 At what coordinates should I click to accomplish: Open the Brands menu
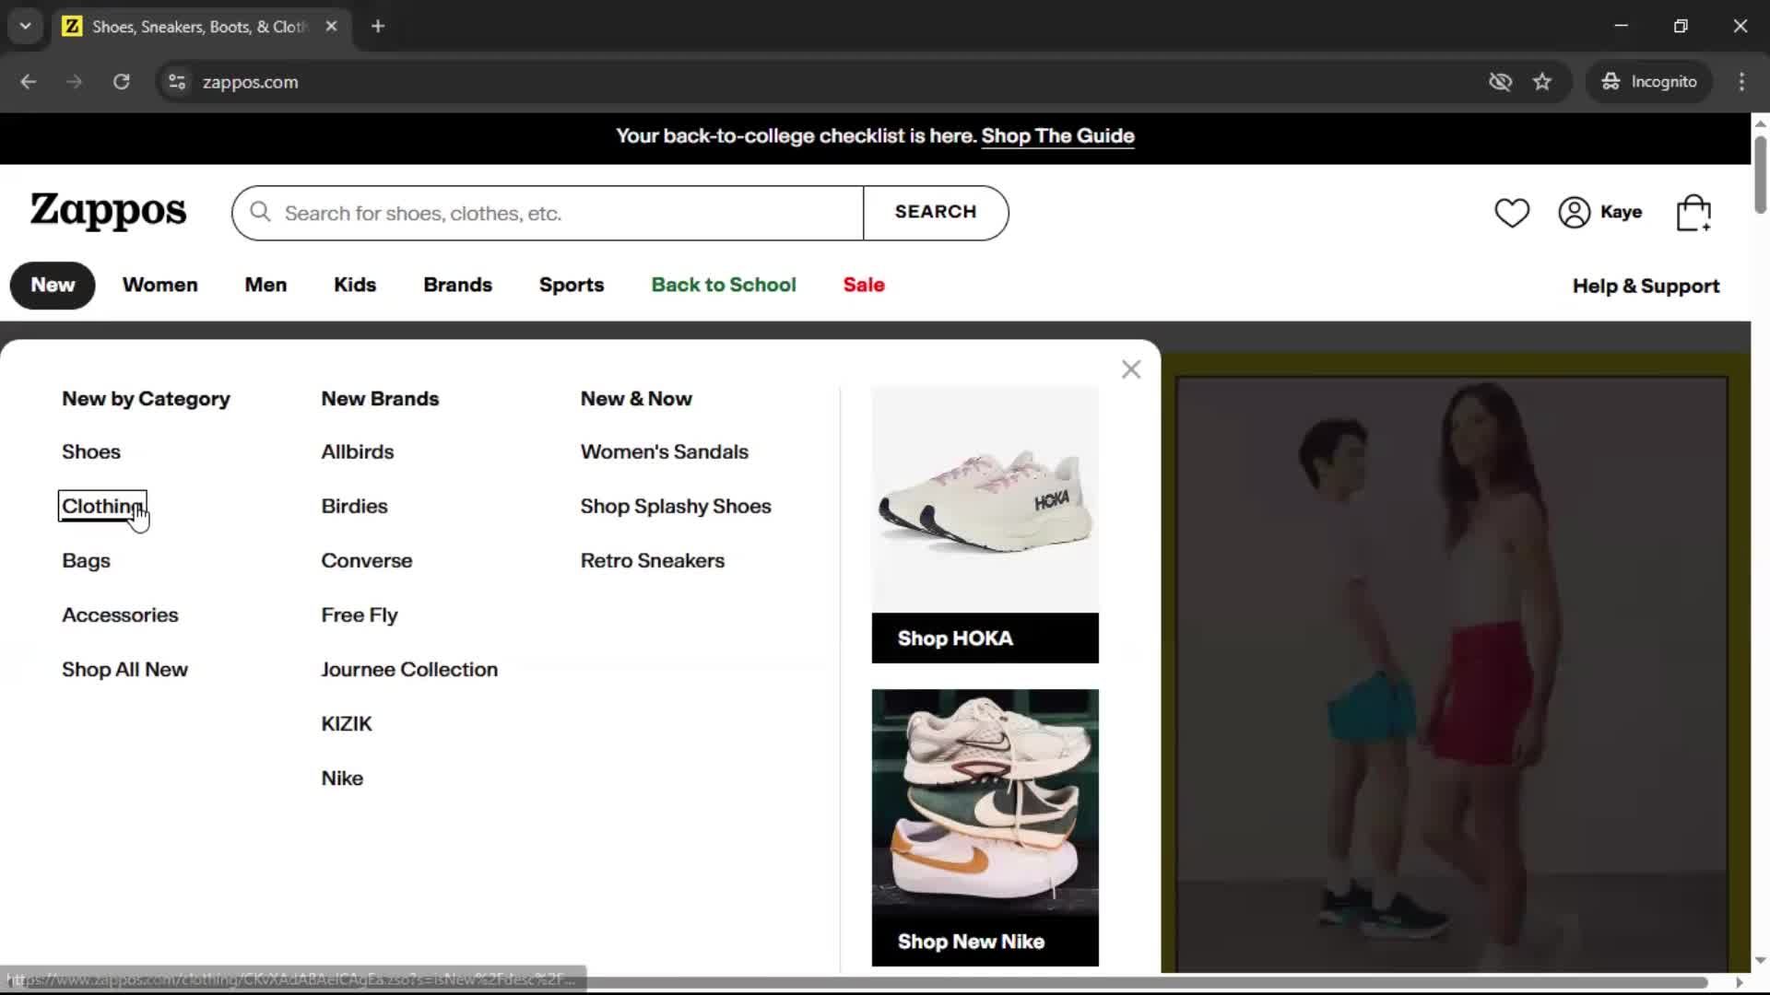pyautogui.click(x=458, y=285)
